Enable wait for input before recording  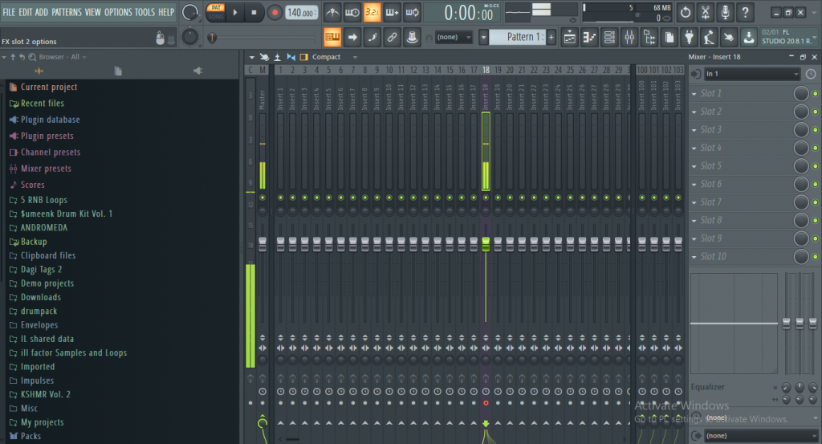click(x=352, y=12)
